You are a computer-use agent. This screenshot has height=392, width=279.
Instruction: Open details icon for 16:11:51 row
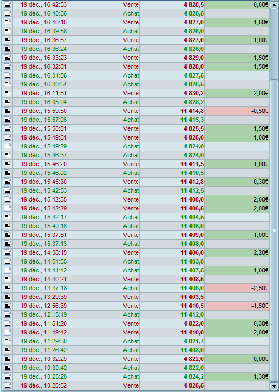(8, 93)
